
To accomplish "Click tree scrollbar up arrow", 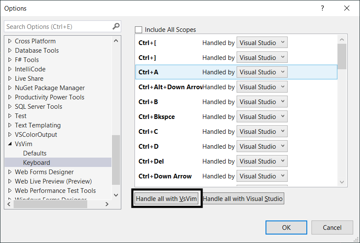I will click(116, 41).
